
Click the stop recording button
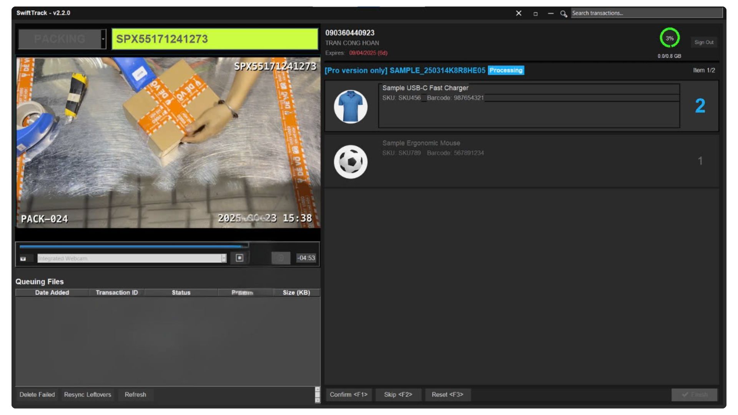(239, 258)
